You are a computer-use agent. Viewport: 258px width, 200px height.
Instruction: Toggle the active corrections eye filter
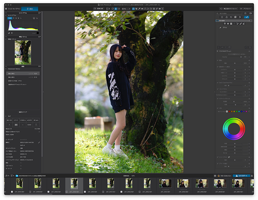point(251,13)
